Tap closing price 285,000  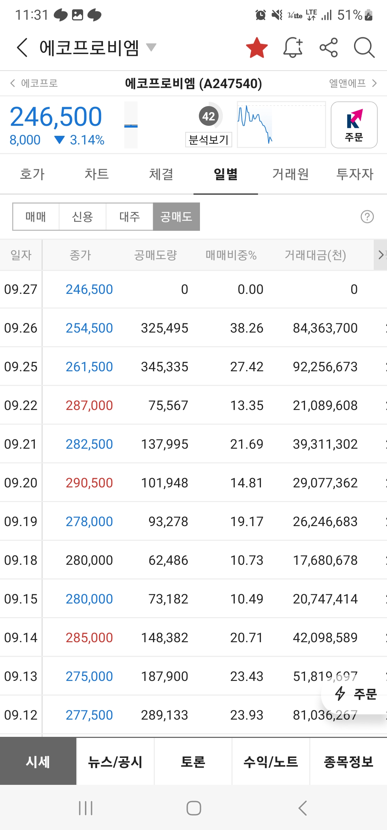pos(89,638)
